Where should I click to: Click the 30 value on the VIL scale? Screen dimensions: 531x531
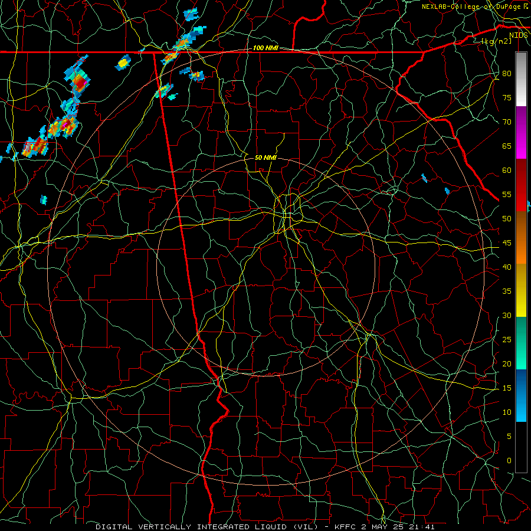[x=507, y=316]
